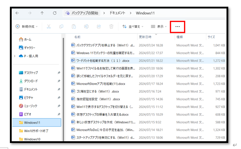Click Word icon of 仮想デスクトップの順番 file
This screenshot has height=149, width=241.
73,114
